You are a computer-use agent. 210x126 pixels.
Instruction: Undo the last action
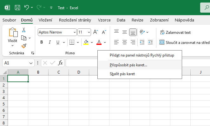(27, 8)
